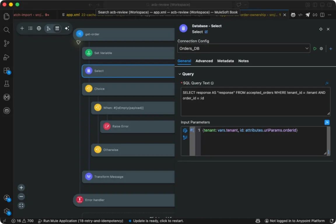Switch to the Metadata tab
The width and height of the screenshot is (336, 224).
(225, 61)
